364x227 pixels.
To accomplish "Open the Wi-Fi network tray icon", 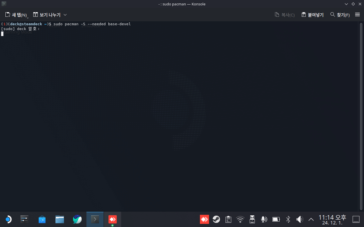I will [240, 219].
